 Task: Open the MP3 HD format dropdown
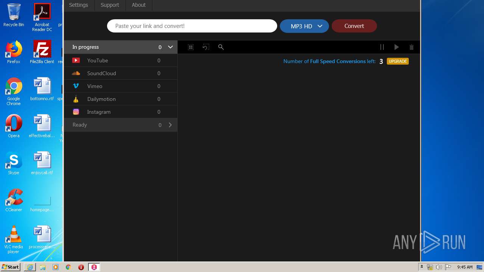coord(304,26)
